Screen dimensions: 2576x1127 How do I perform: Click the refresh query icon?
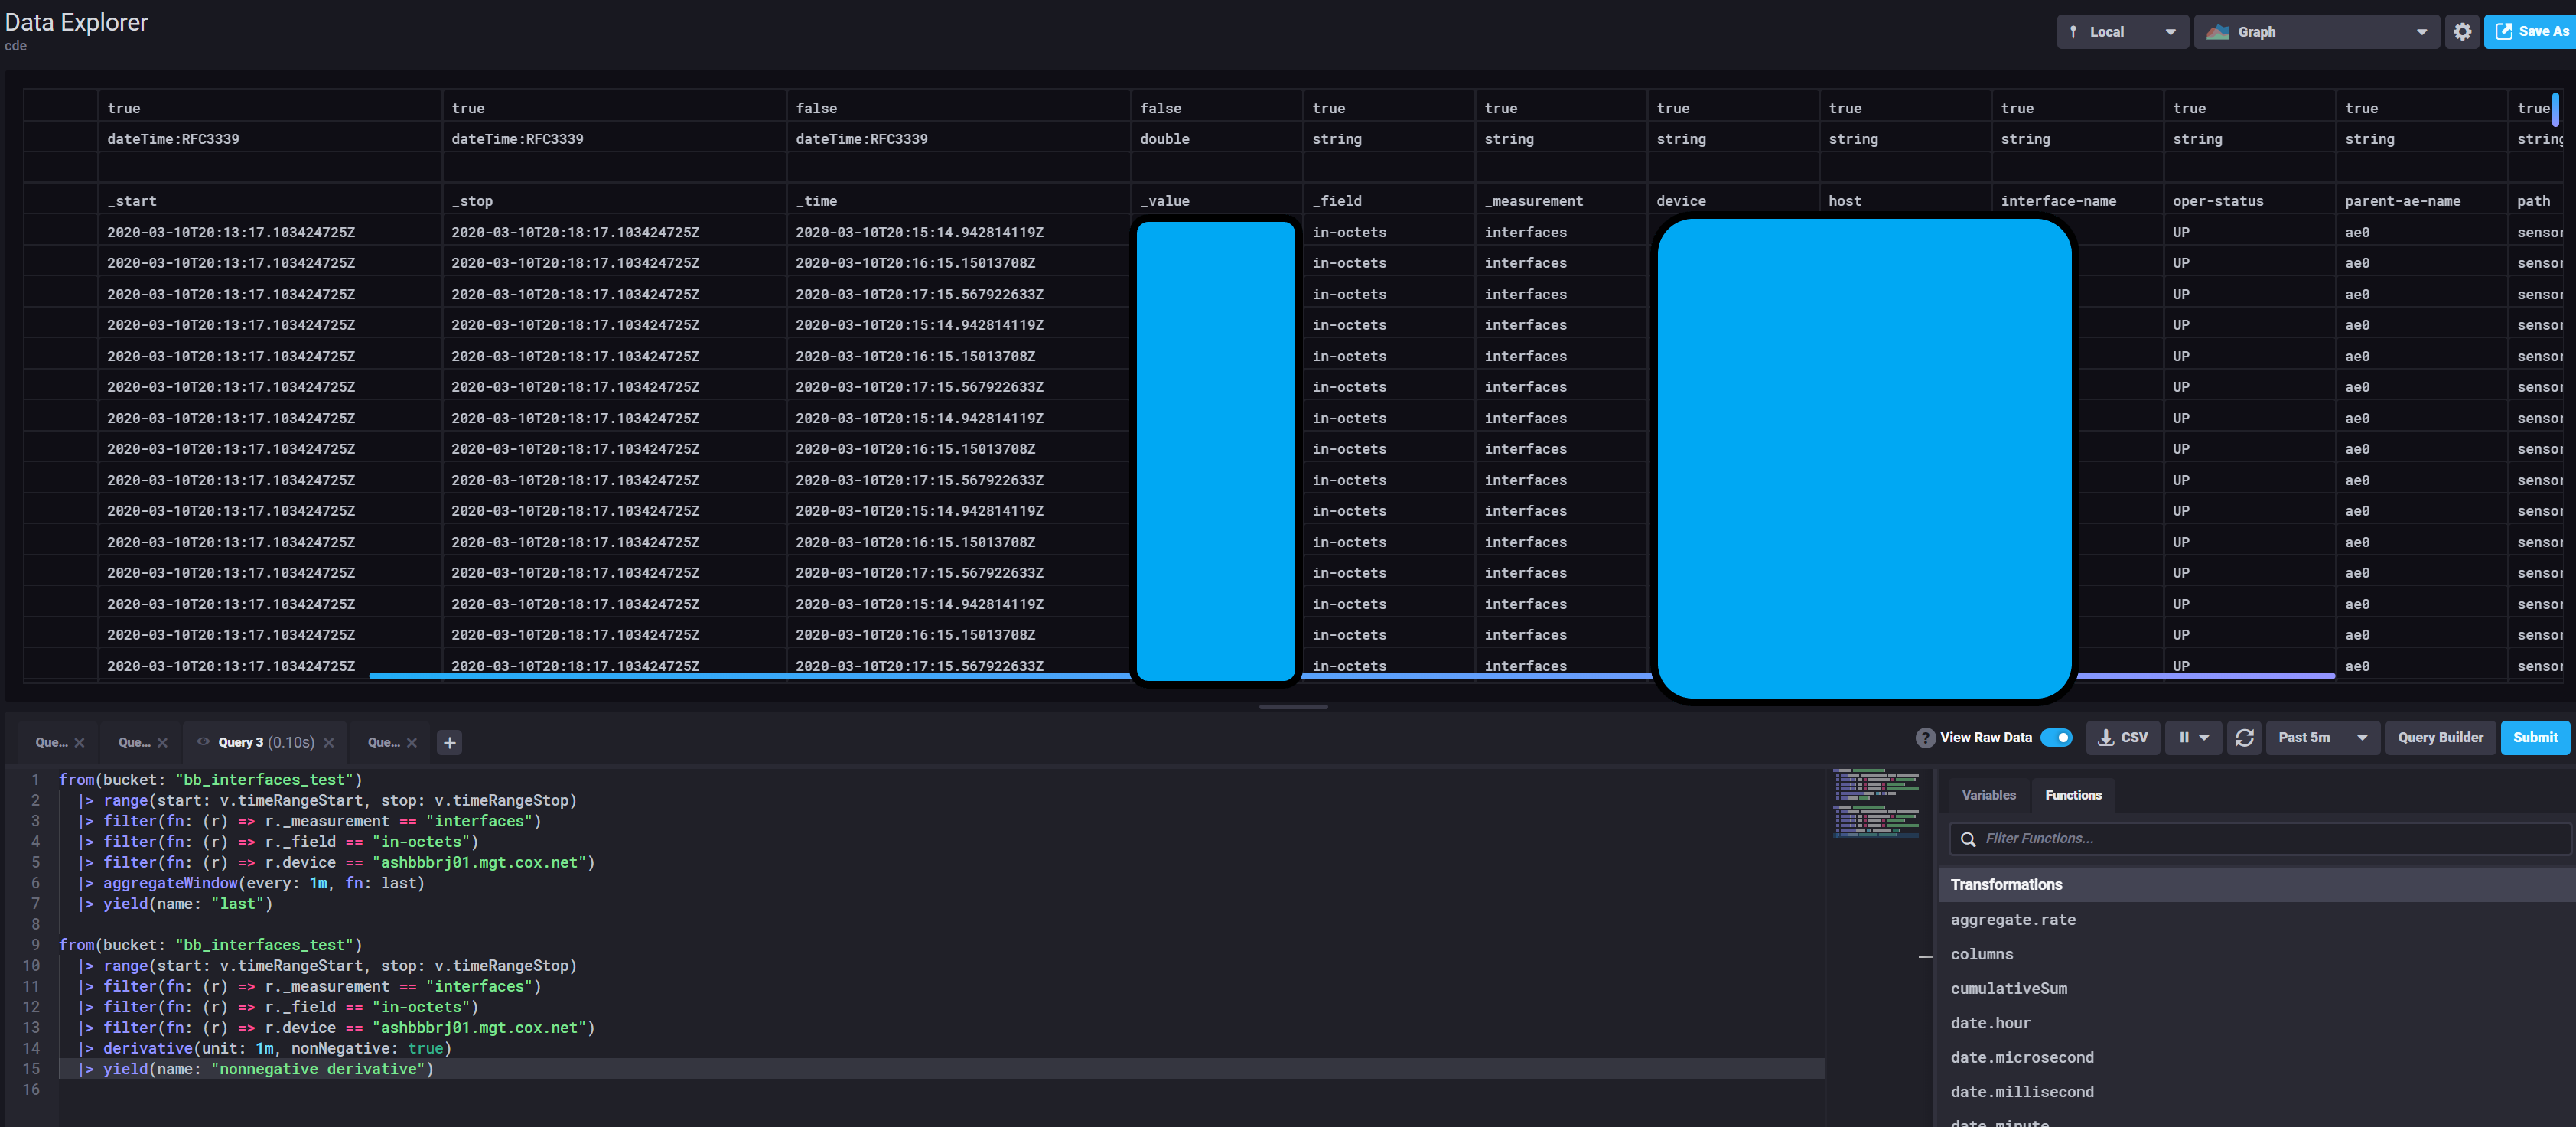(2244, 738)
